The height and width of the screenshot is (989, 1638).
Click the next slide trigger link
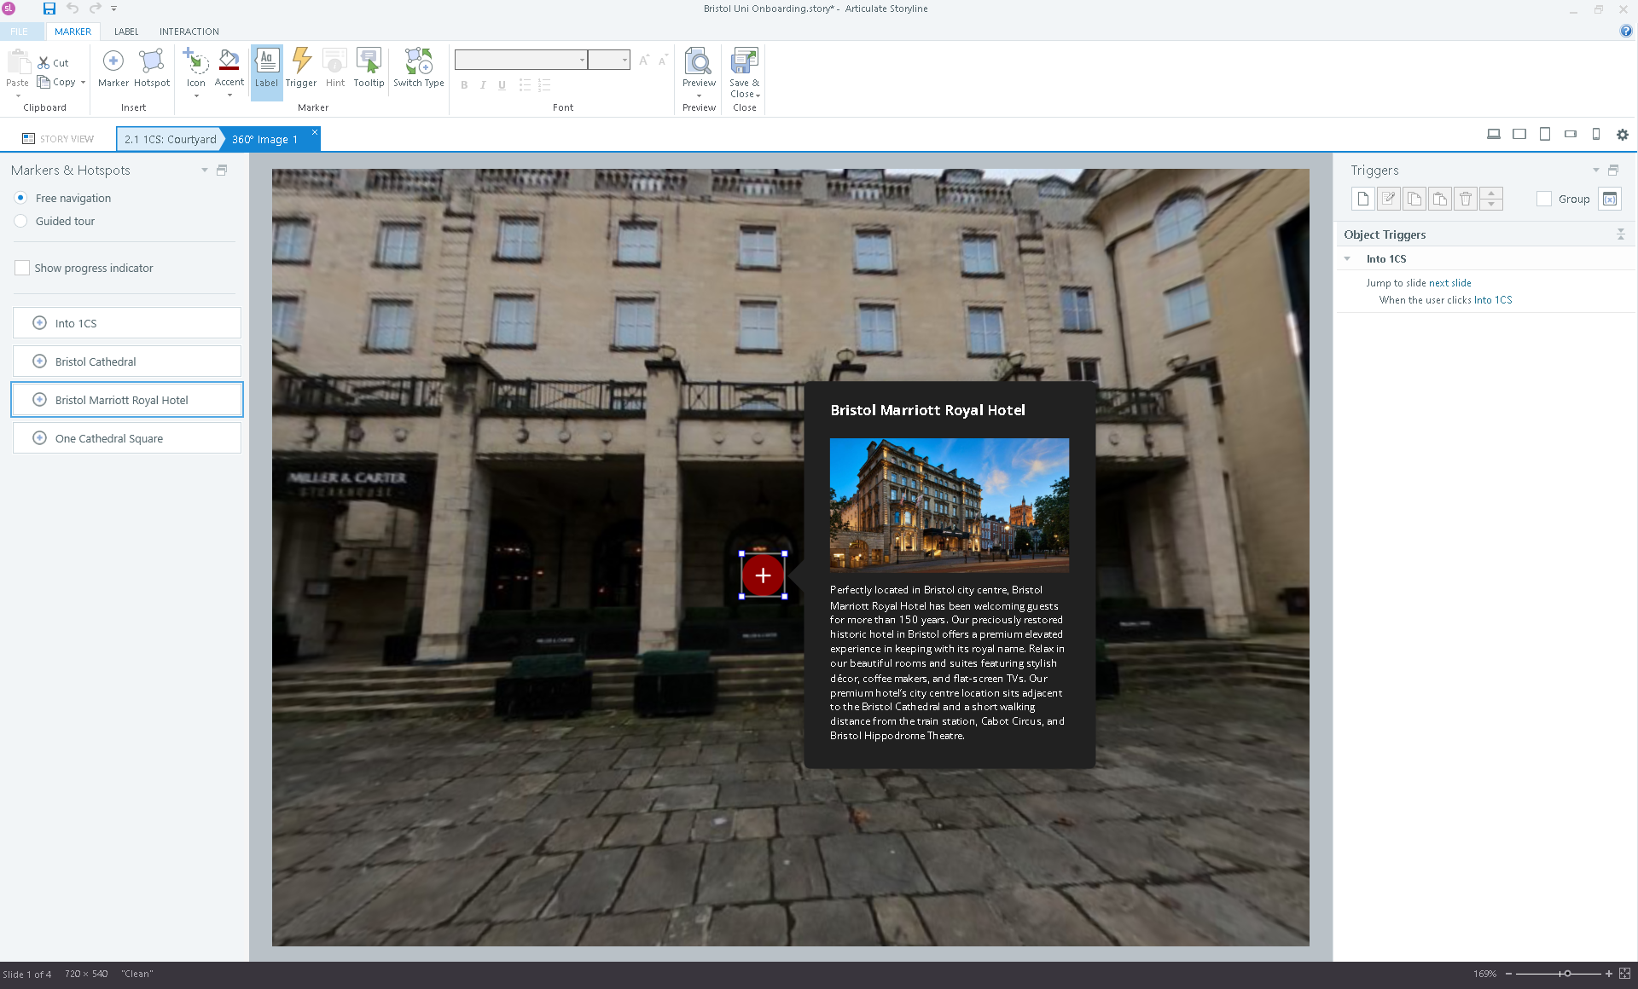[1449, 283]
